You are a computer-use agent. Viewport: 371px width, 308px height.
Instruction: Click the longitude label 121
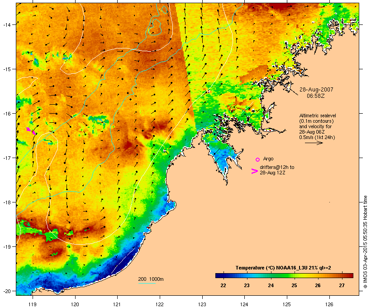pos(117,304)
